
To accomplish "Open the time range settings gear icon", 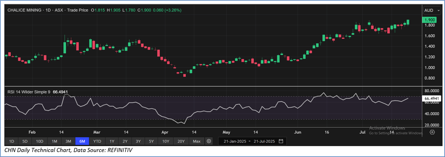I will (209, 141).
